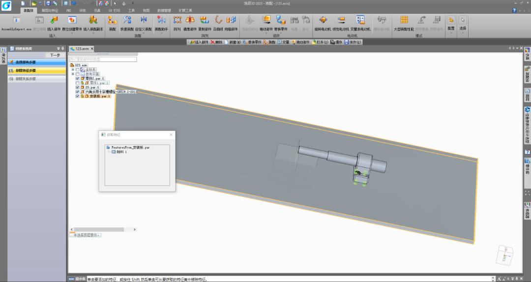Click the 下一步 next step button

click(56, 55)
